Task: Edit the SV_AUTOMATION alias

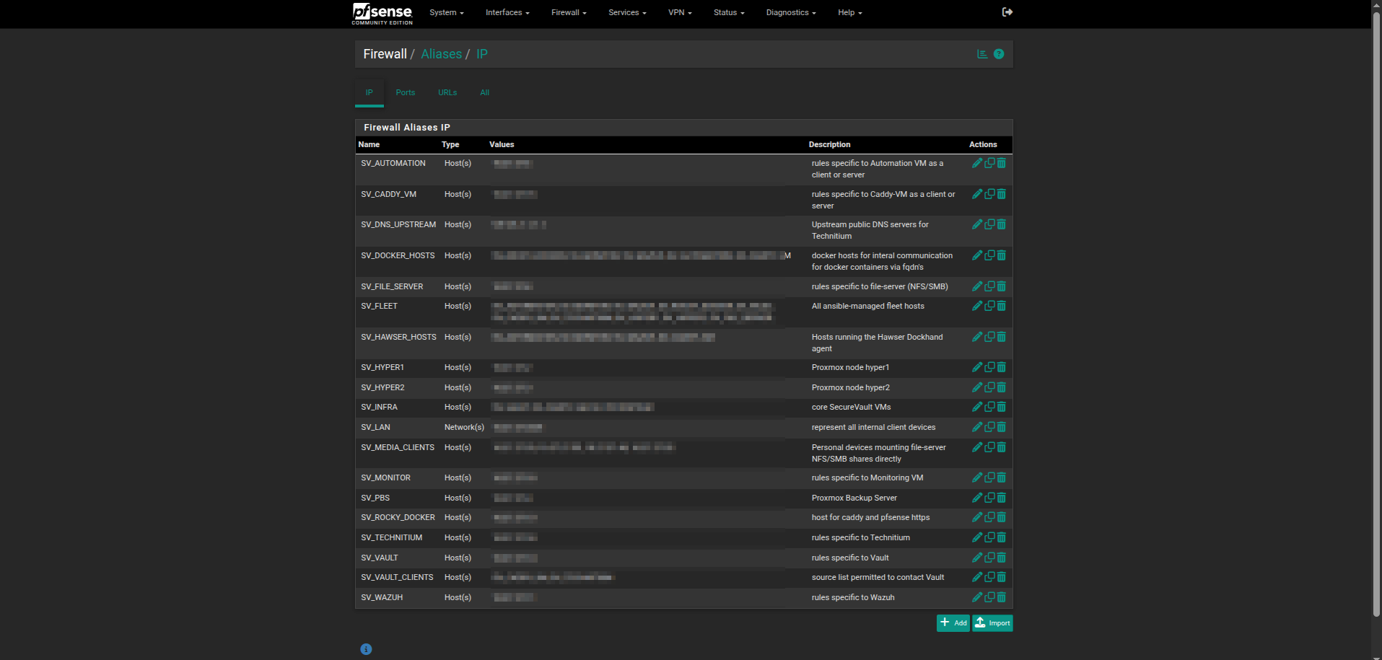Action: click(977, 163)
